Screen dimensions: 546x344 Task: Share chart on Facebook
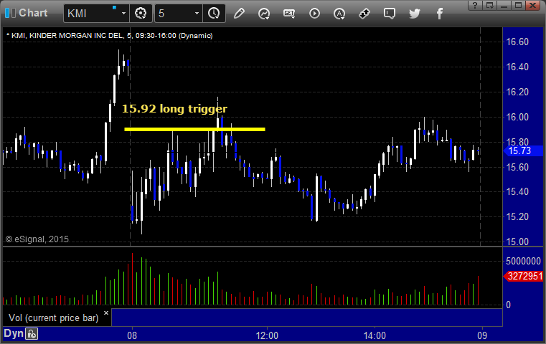click(x=439, y=14)
